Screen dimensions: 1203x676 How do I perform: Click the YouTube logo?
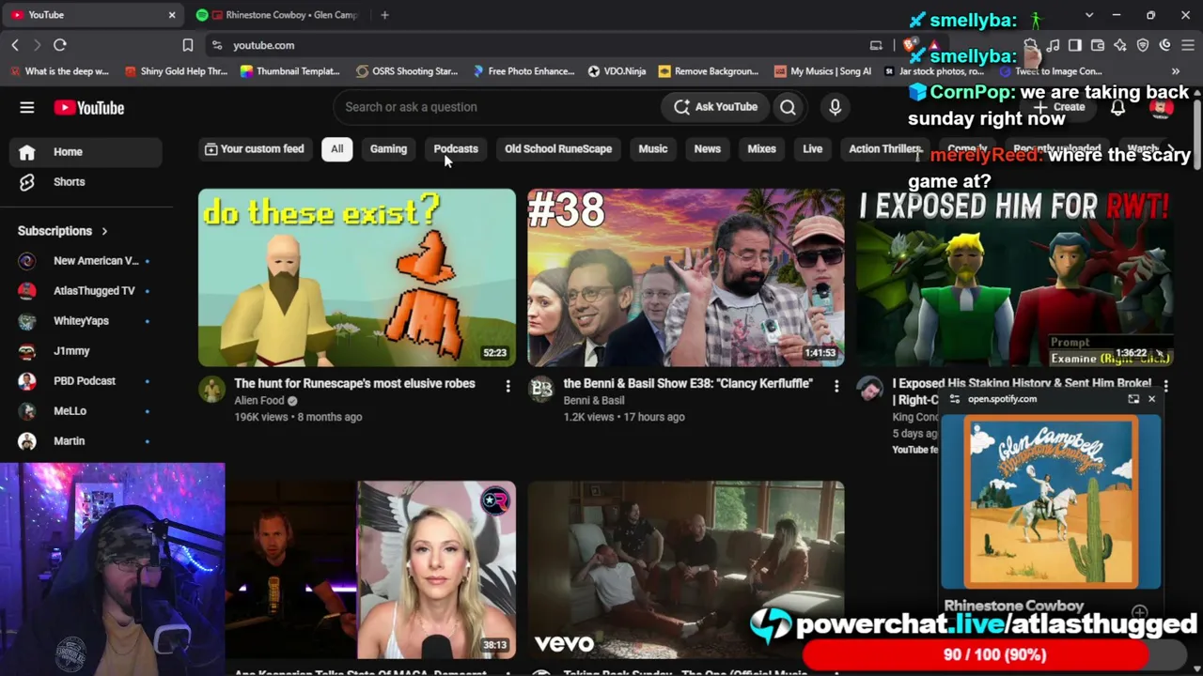click(x=89, y=108)
